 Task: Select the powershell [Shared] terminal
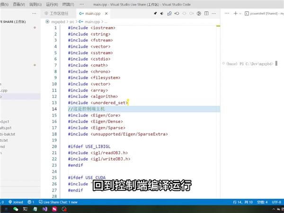(264, 13)
